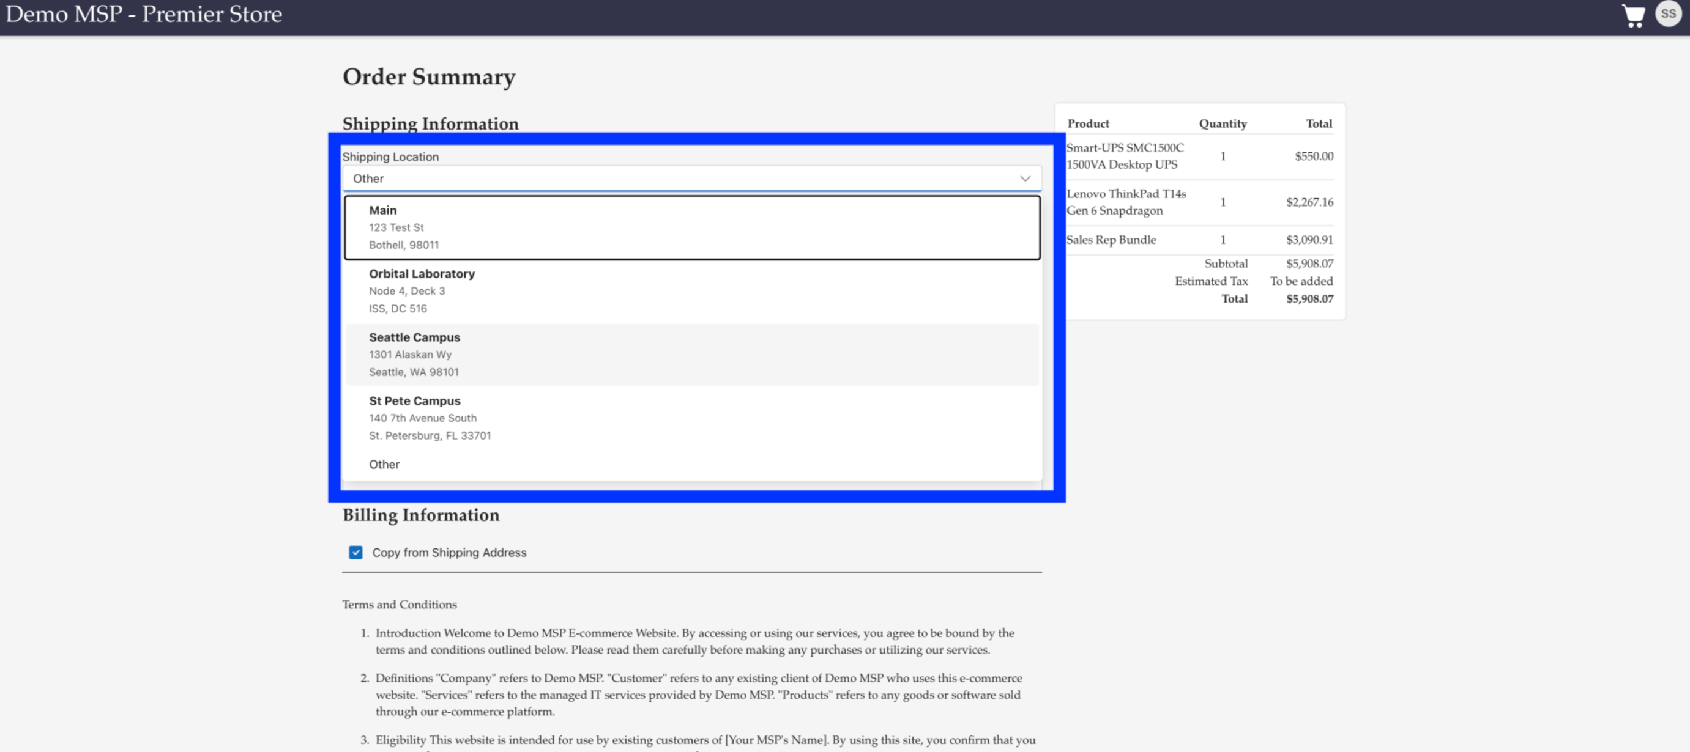This screenshot has height=752, width=1690.
Task: Click the Lenovo ThinkPad T14s line item
Action: (x=1126, y=202)
